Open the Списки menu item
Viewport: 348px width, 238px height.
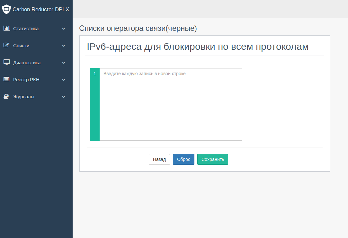tap(36, 46)
